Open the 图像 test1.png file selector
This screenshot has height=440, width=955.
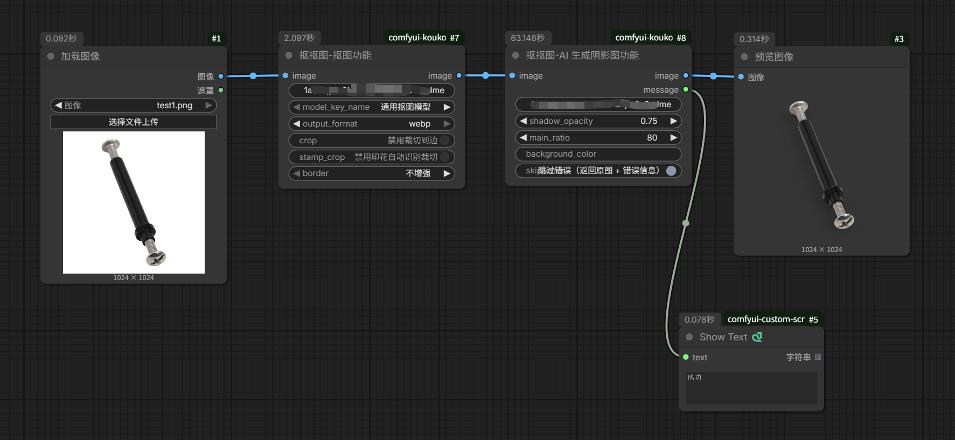pyautogui.click(x=134, y=105)
